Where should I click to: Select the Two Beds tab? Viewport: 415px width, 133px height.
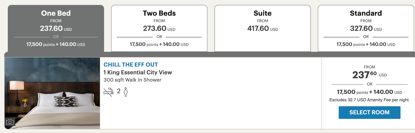click(159, 13)
